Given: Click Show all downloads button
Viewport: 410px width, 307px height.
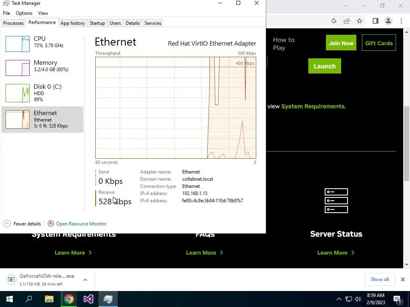Looking at the screenshot, I should pyautogui.click(x=380, y=279).
